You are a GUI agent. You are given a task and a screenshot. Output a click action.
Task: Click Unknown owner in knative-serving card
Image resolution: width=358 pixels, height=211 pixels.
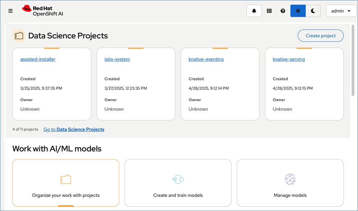pyautogui.click(x=282, y=109)
